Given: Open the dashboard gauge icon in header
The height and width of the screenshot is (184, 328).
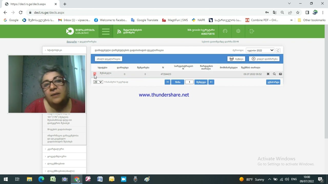Looking at the screenshot, I should pyautogui.click(x=225, y=31).
